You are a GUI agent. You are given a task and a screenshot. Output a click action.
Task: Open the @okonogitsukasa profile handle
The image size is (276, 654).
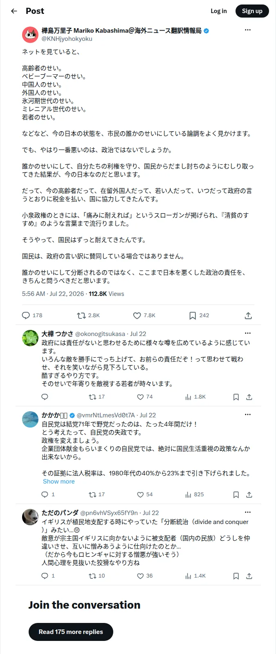click(x=100, y=334)
